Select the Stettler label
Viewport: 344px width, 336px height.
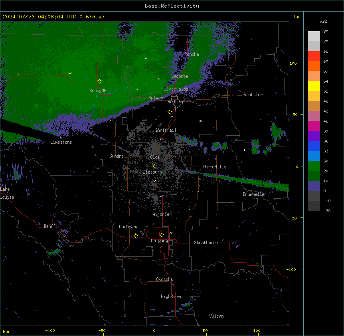click(253, 95)
